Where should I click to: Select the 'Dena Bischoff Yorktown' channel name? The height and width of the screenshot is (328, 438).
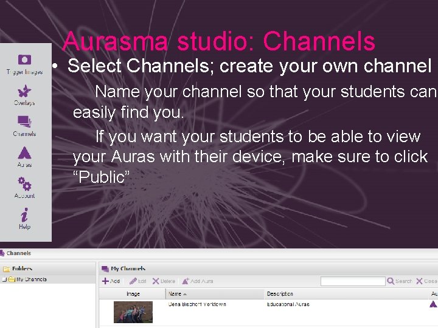pos(197,304)
